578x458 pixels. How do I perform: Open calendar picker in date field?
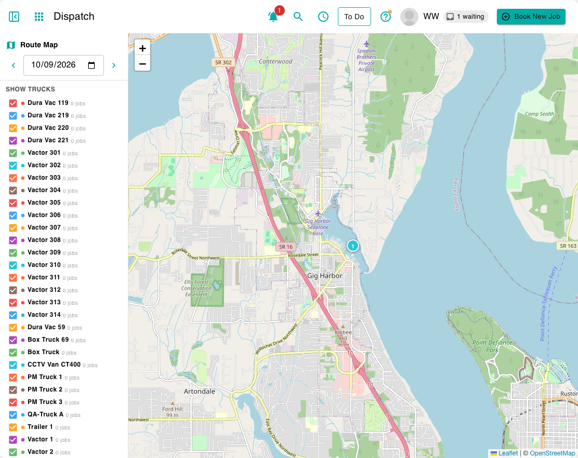click(91, 65)
